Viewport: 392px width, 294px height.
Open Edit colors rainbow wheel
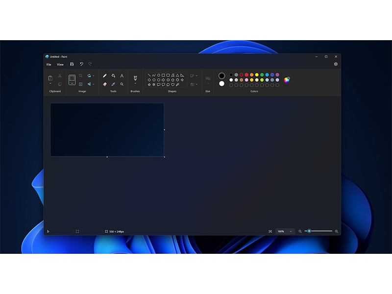point(287,80)
